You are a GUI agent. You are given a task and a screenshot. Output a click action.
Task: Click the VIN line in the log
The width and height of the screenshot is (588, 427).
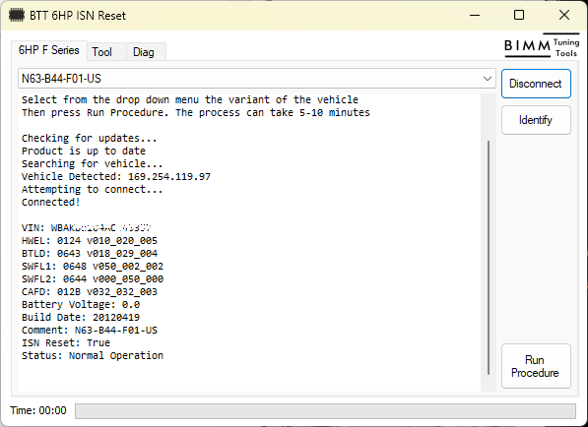point(87,227)
